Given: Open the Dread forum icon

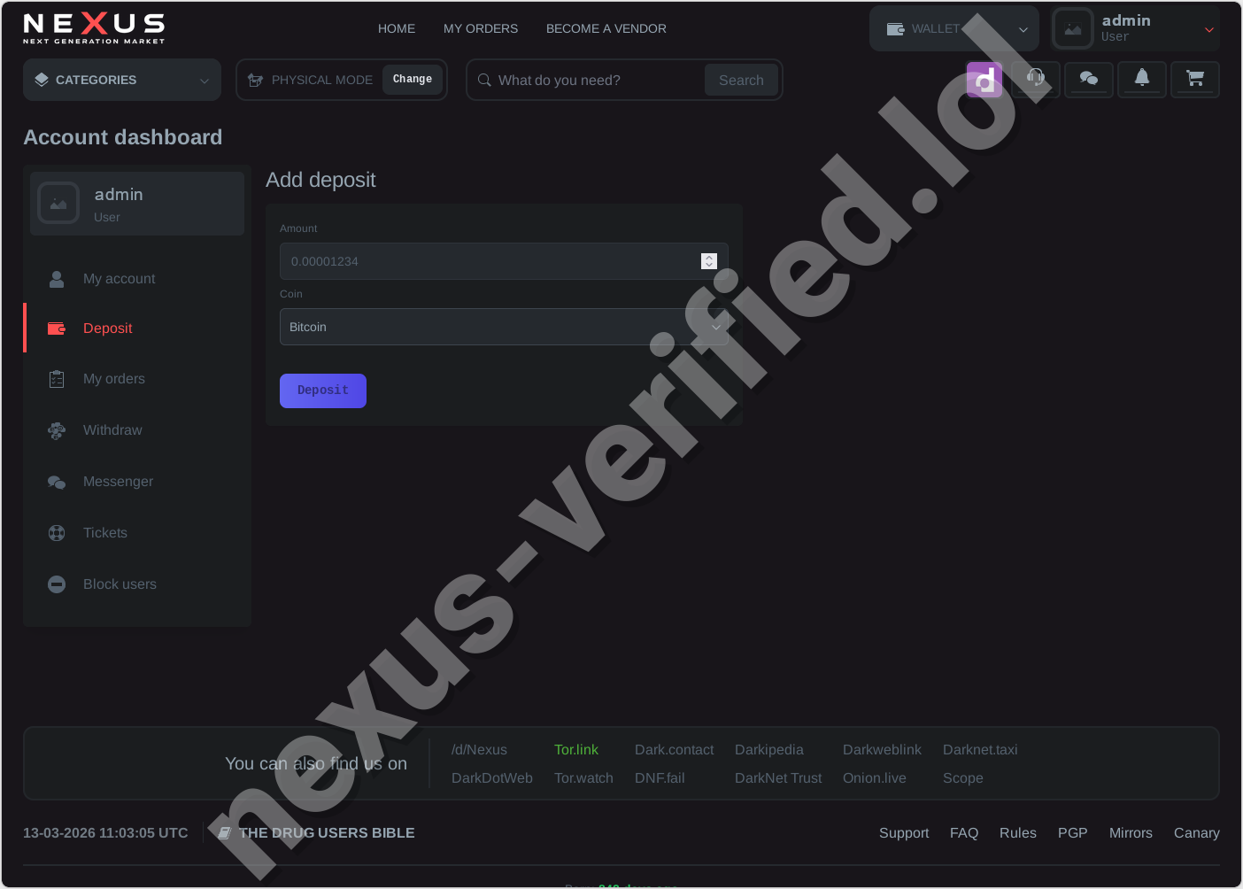Looking at the screenshot, I should tap(984, 79).
